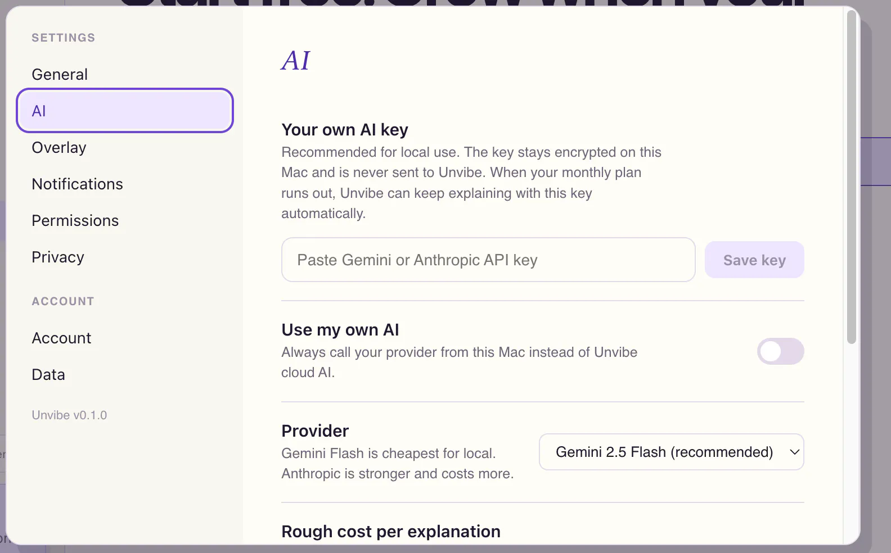The width and height of the screenshot is (891, 553).
Task: Expand the Gemini 2.5 Flash provider dropdown
Action: [672, 452]
